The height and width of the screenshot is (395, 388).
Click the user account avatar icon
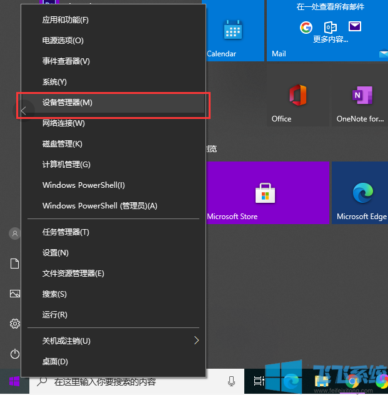coord(15,233)
